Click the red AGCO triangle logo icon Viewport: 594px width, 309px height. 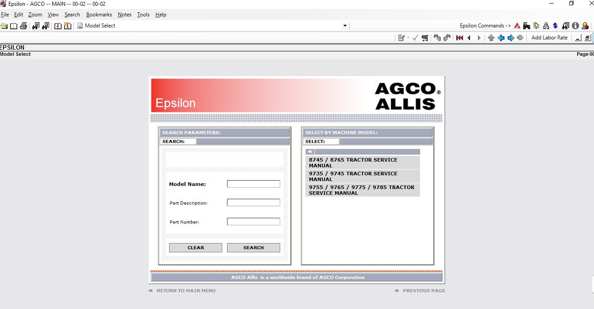click(517, 26)
